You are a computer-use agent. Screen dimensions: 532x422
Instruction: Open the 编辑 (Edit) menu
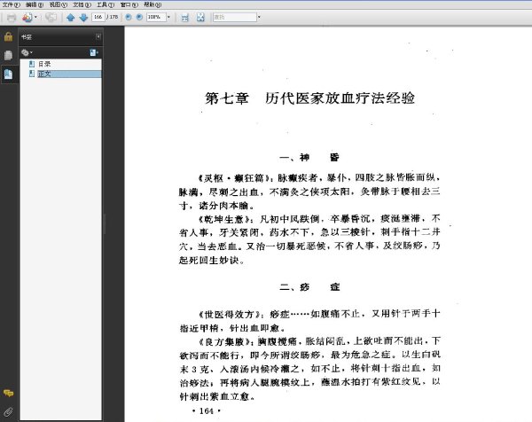click(35, 4)
